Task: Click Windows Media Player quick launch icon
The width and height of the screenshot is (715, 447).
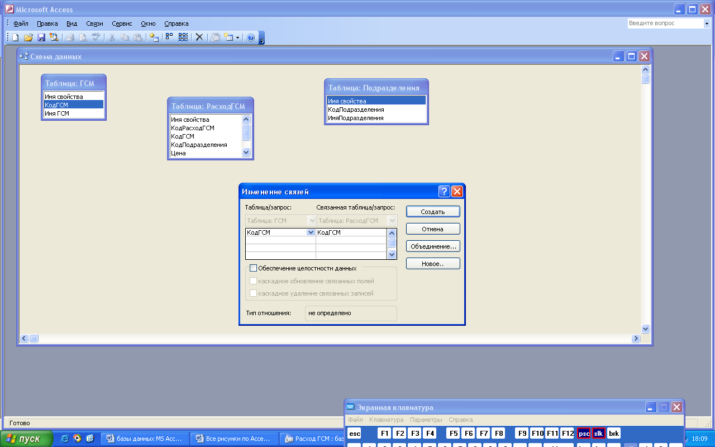Action: [77, 439]
